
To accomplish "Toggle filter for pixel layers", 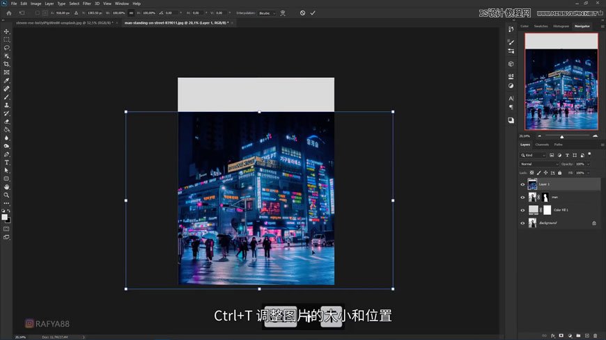I will [552, 155].
